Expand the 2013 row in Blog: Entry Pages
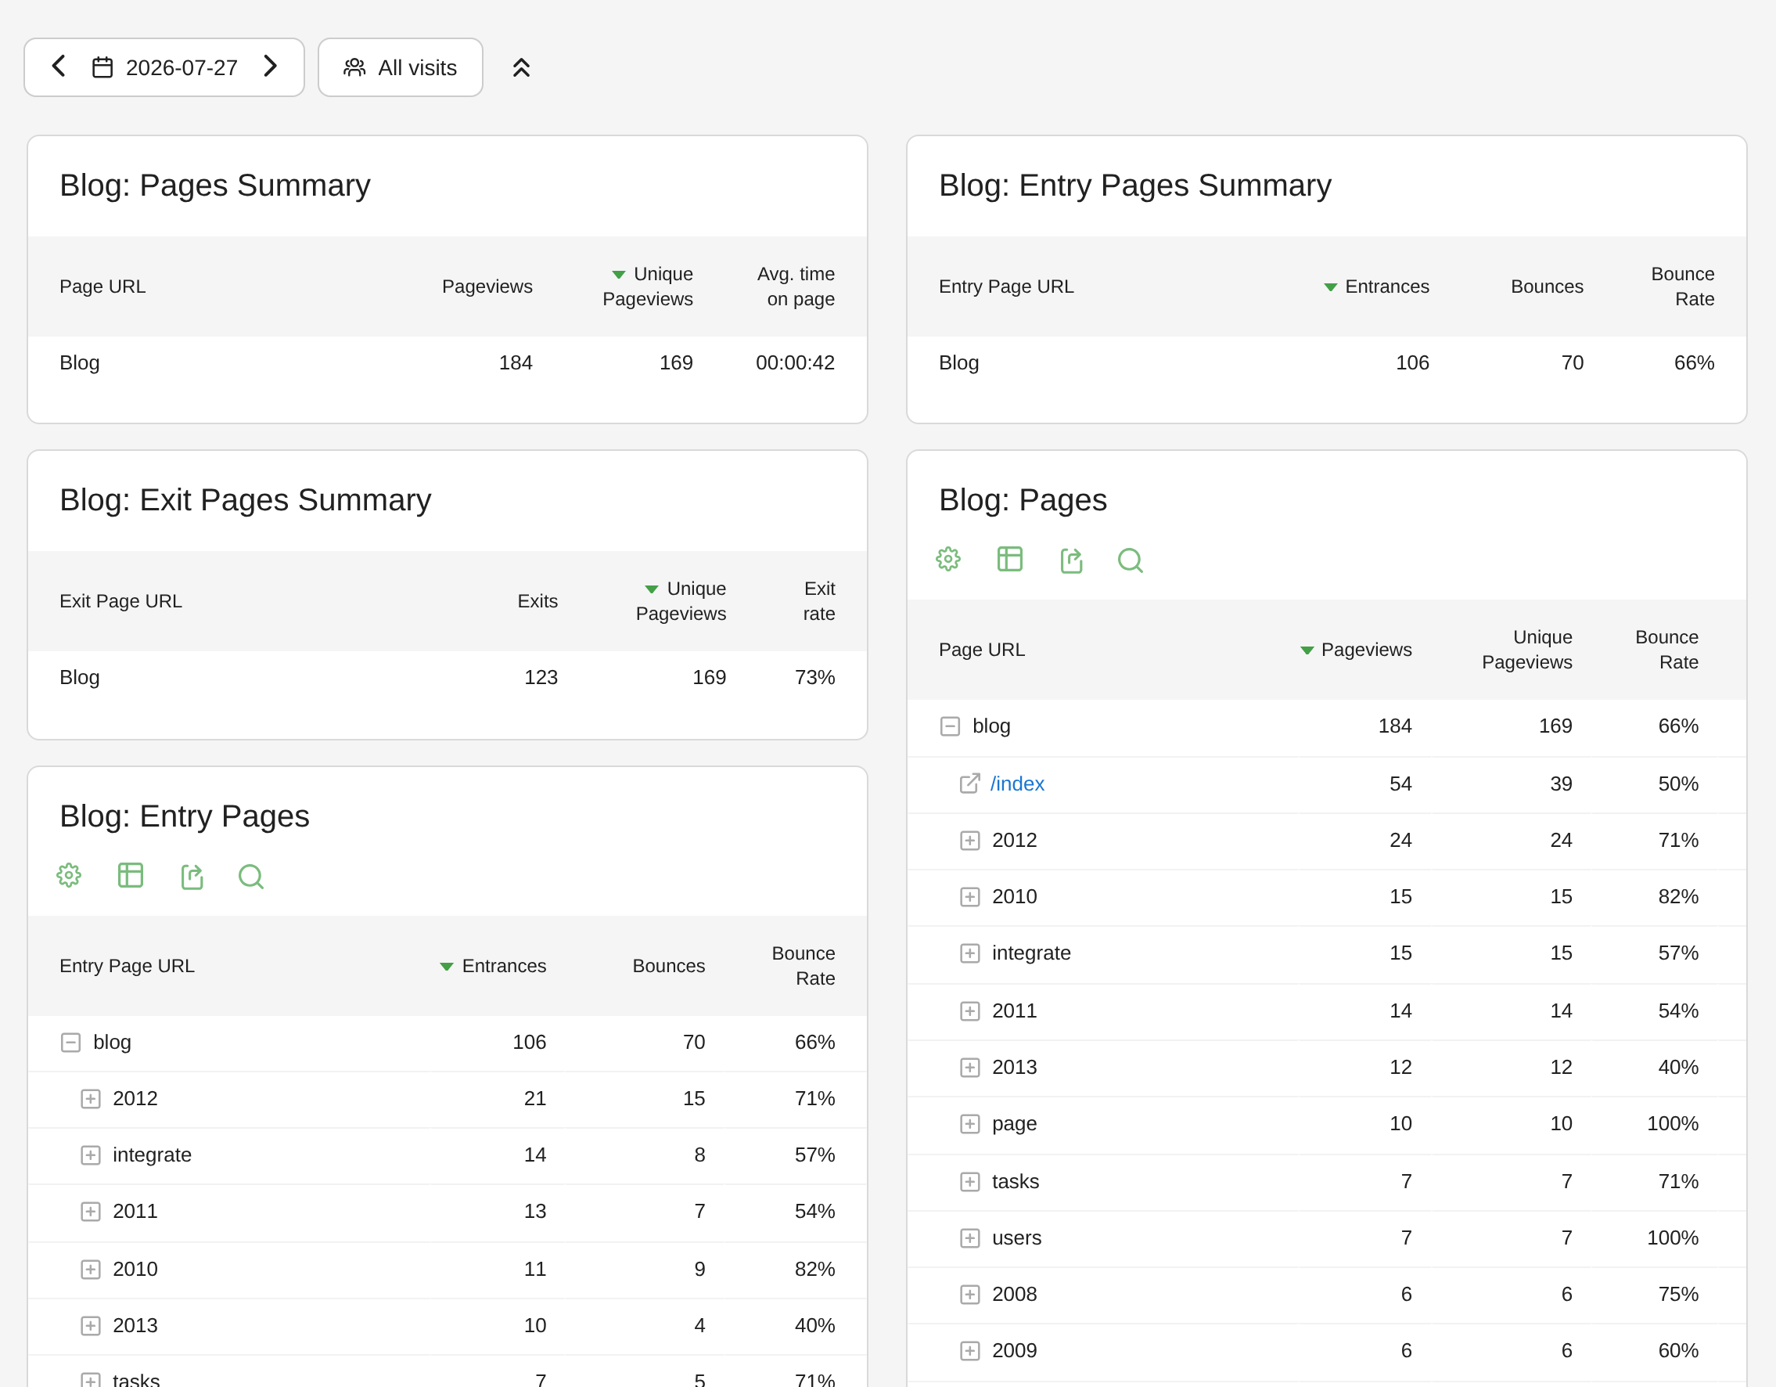The width and height of the screenshot is (1776, 1387). click(x=90, y=1325)
